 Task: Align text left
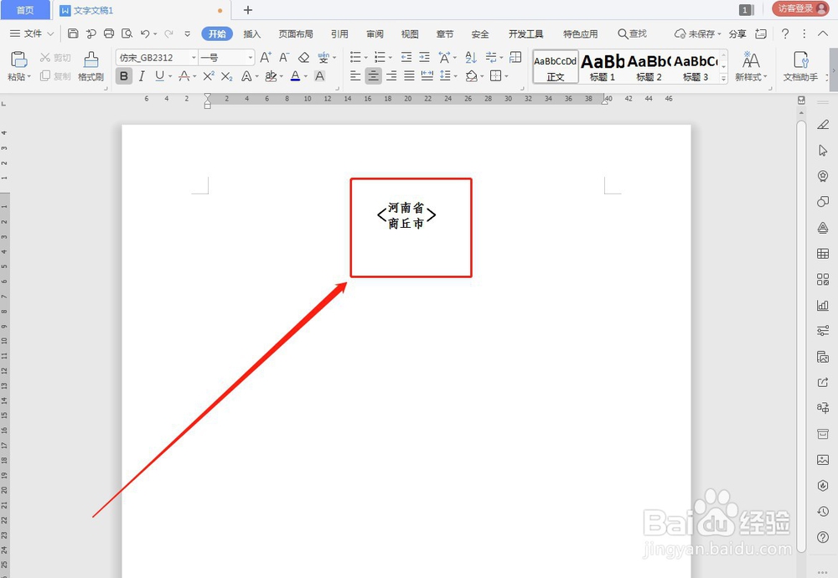pyautogui.click(x=354, y=76)
